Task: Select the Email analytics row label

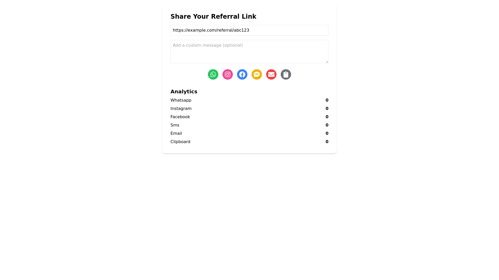Action: pyautogui.click(x=176, y=134)
